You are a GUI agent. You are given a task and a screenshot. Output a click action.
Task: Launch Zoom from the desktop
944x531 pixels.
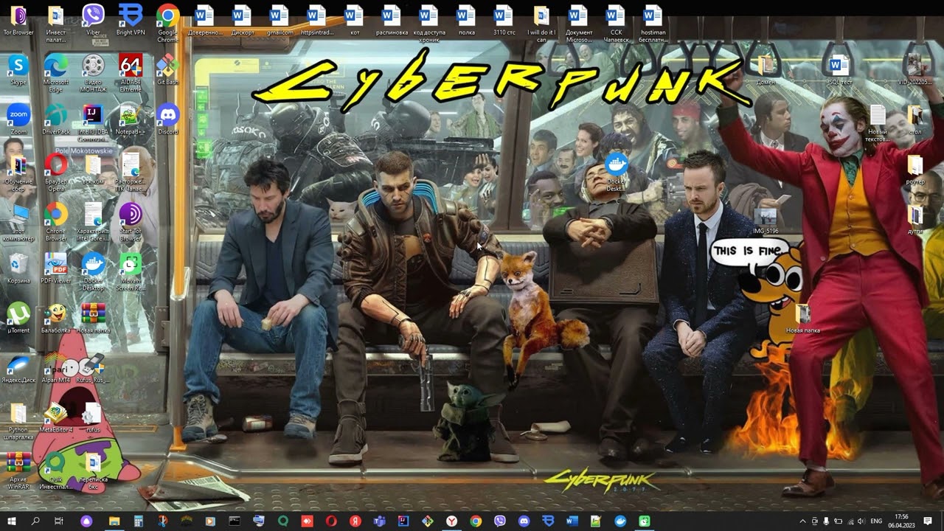18,120
